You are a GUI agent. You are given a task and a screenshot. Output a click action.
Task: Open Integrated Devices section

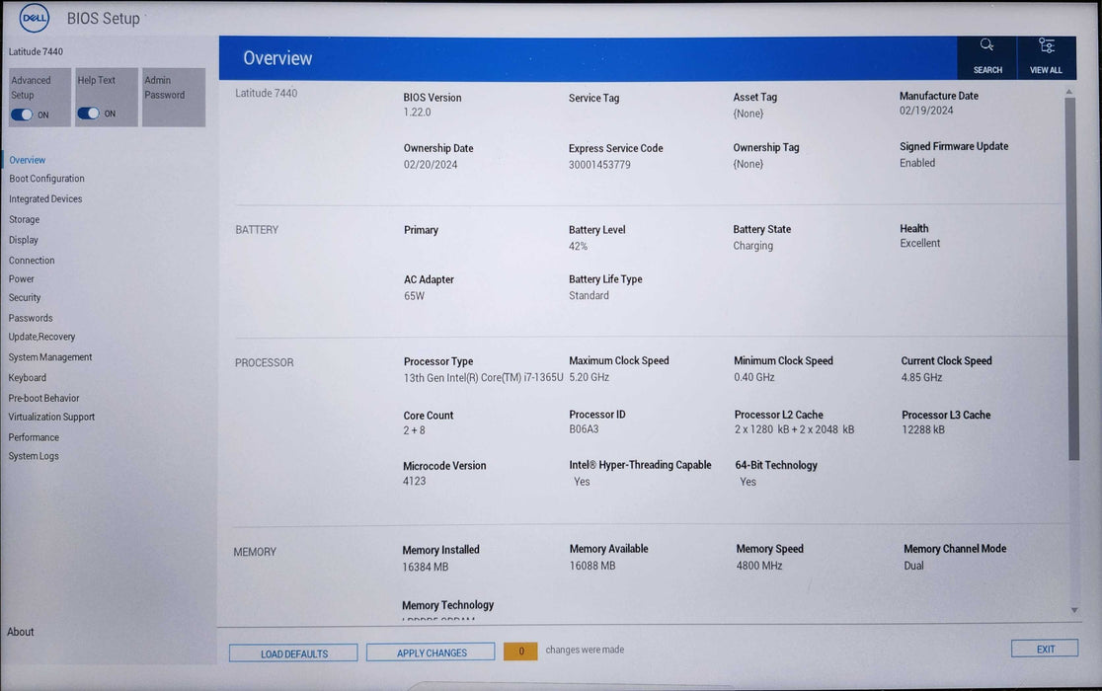(x=45, y=198)
